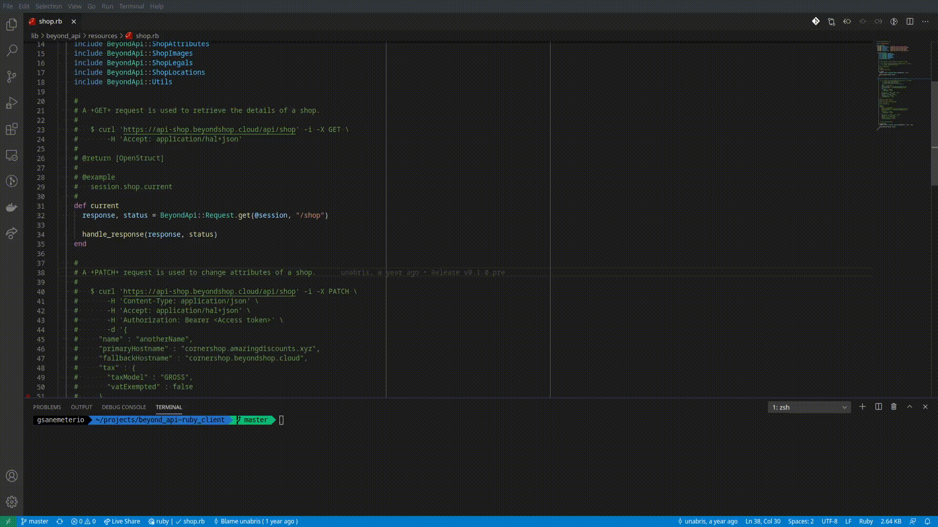Screen dimensions: 938x527
Task: Open the Extensions view
Action: click(x=12, y=129)
